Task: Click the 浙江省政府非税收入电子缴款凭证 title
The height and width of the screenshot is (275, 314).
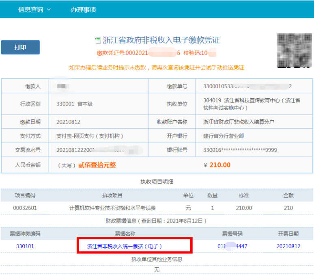Action: [x=161, y=40]
